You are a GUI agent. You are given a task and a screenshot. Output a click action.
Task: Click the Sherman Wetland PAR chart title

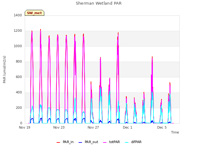click(99, 3)
